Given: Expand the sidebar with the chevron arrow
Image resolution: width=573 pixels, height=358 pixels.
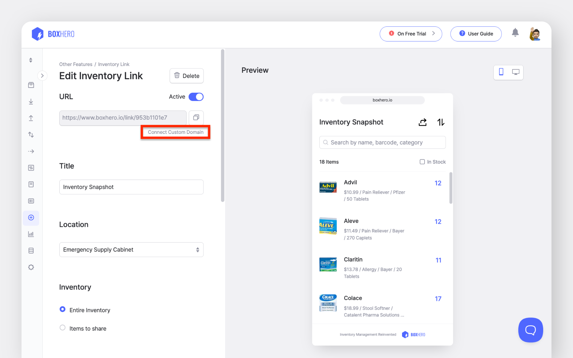Looking at the screenshot, I should coord(42,76).
